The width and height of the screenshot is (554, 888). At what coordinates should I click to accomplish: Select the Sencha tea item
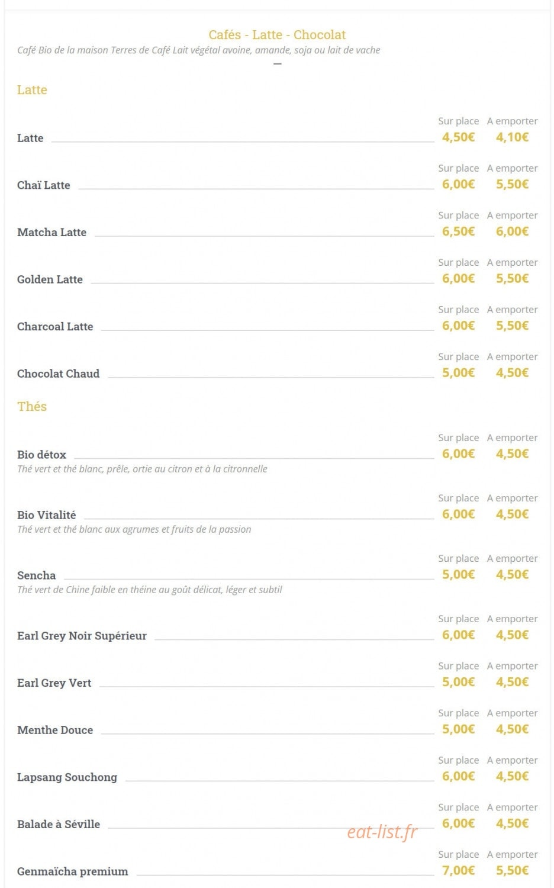37,575
